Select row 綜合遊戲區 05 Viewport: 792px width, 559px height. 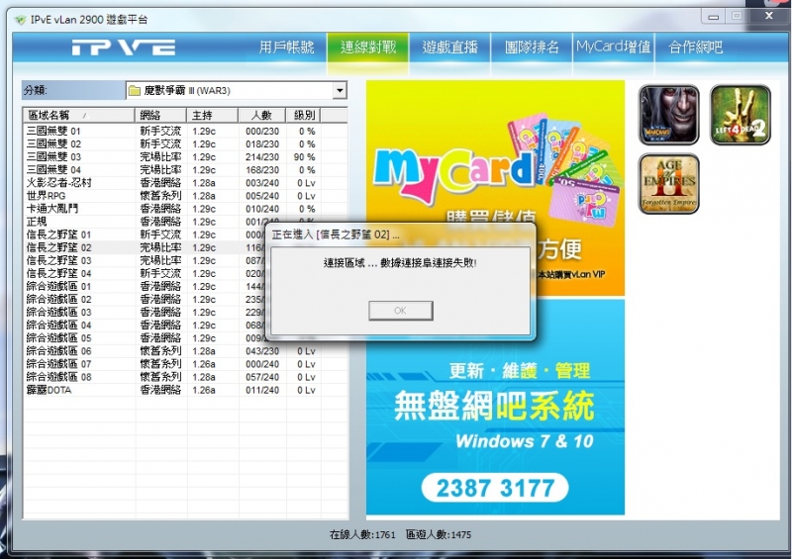(x=185, y=338)
